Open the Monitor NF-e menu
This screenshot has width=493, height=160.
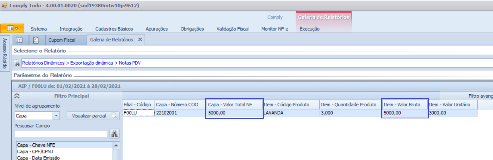click(274, 29)
